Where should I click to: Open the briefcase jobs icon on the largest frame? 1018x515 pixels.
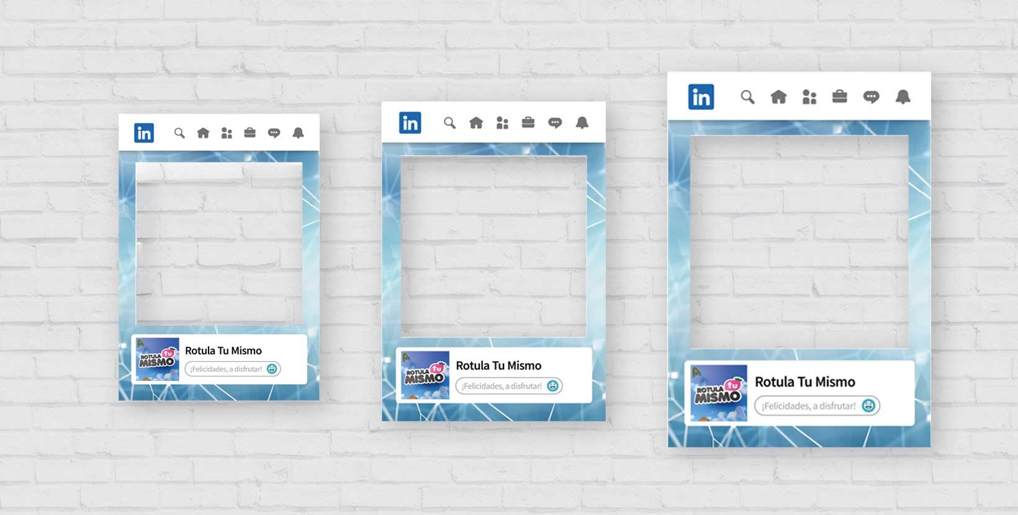pos(840,97)
